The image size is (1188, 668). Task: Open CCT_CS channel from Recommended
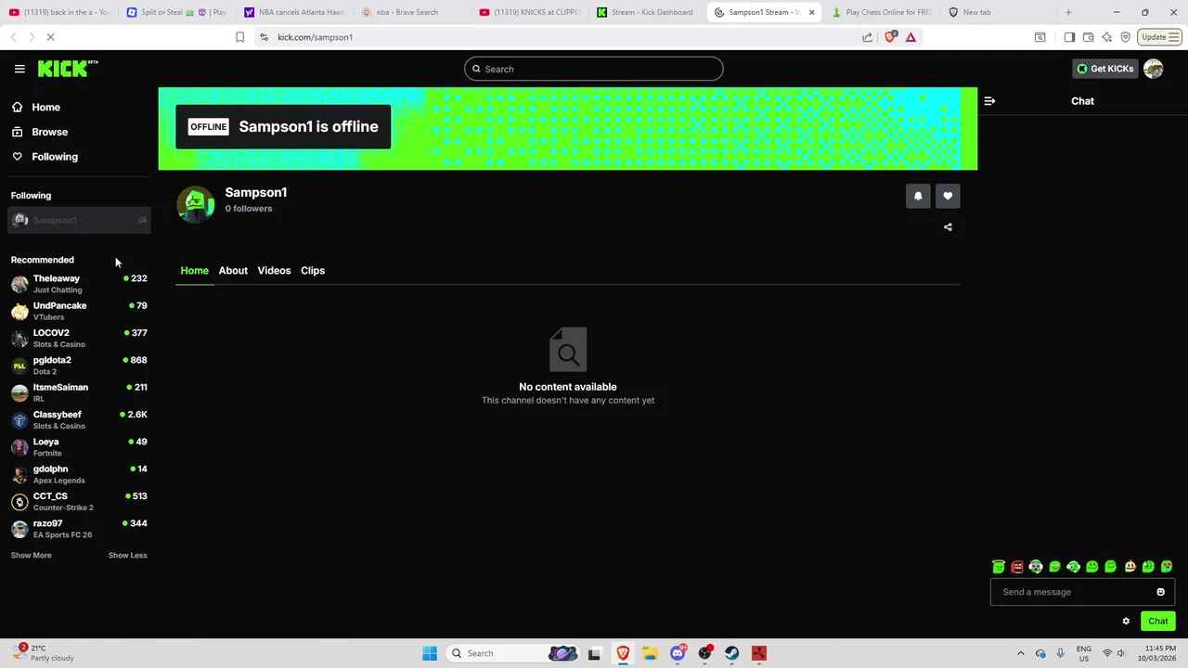(x=79, y=501)
